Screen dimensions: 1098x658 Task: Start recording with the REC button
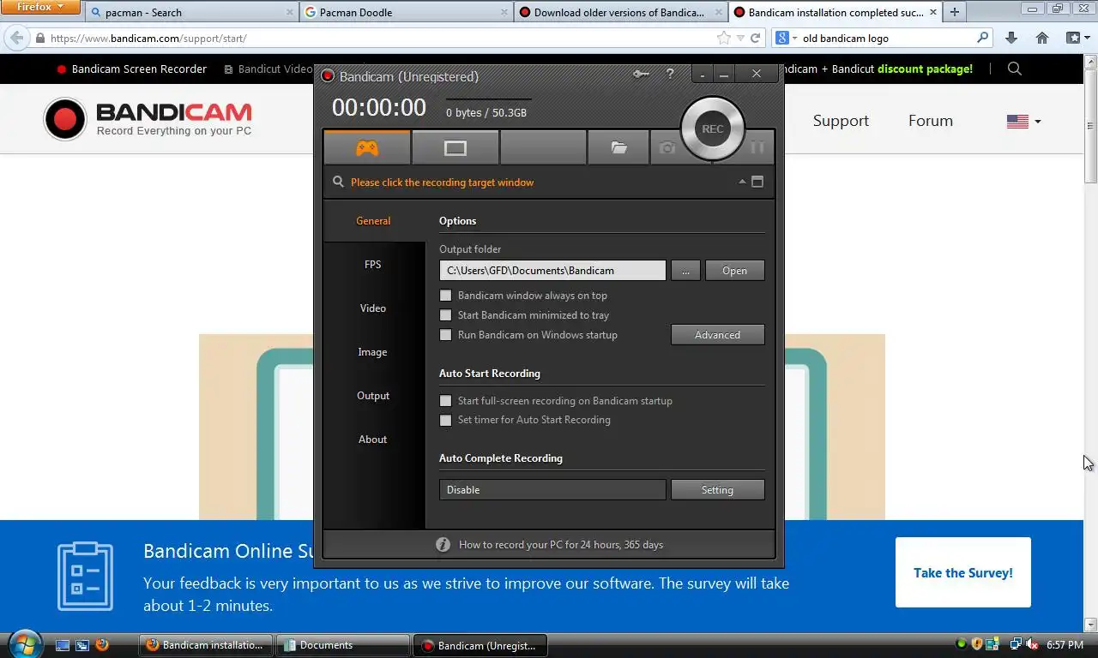point(712,129)
